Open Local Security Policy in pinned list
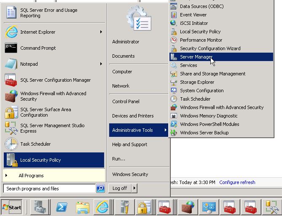Screen dimensions: 282x216 click(x=54, y=160)
